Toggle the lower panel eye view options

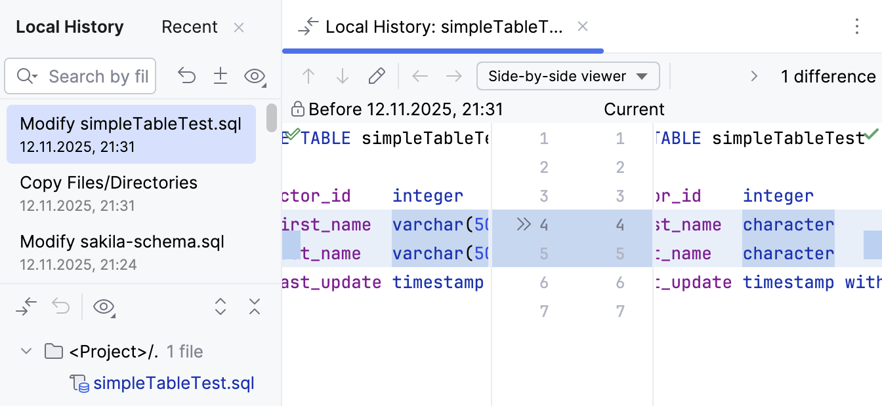104,306
